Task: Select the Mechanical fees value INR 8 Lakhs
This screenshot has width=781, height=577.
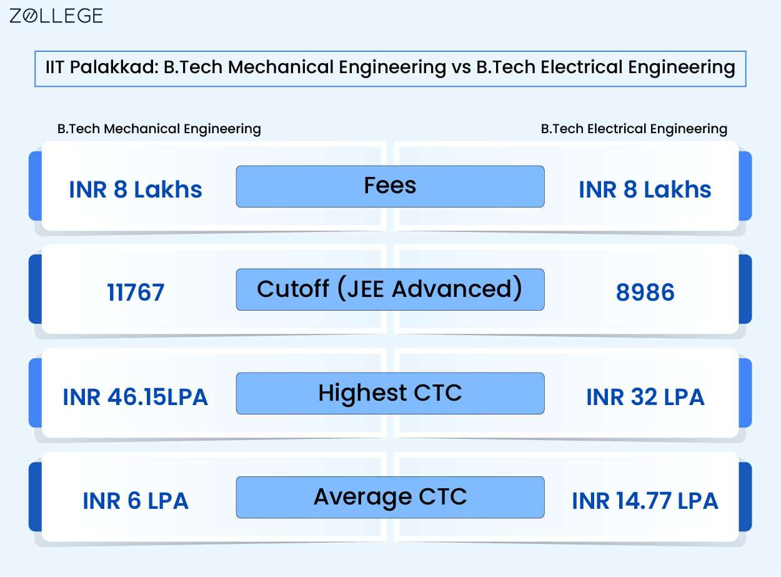Action: pyautogui.click(x=136, y=189)
